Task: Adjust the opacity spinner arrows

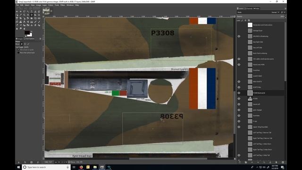Action: pos(285,17)
